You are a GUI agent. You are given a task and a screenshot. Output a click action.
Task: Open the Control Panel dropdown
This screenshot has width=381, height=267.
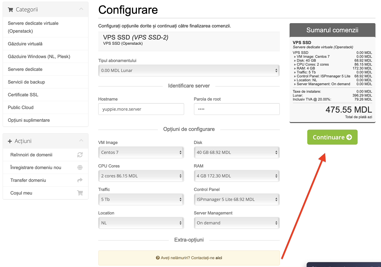pos(237,199)
